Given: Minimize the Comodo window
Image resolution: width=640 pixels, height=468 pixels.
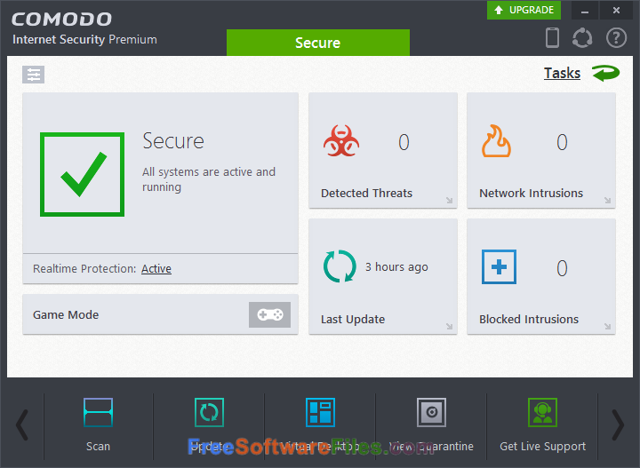Looking at the screenshot, I should (585, 10).
